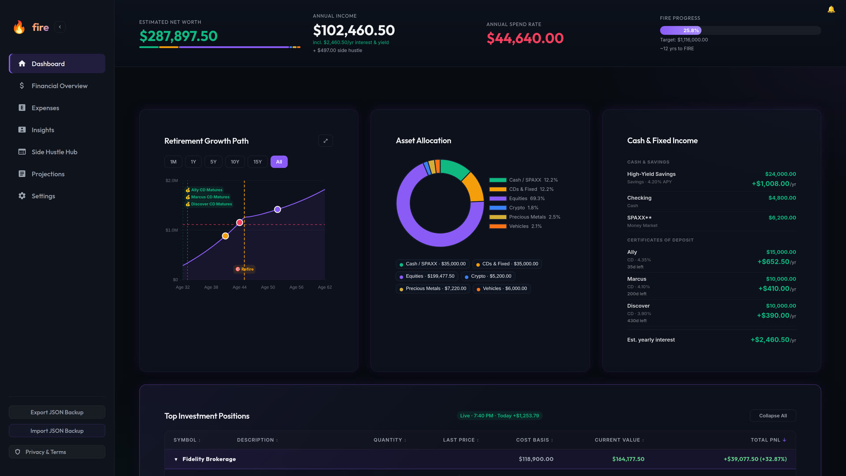846x476 pixels.
Task: Collapse the Fidelity Brokerage group row
Action: pos(176,459)
